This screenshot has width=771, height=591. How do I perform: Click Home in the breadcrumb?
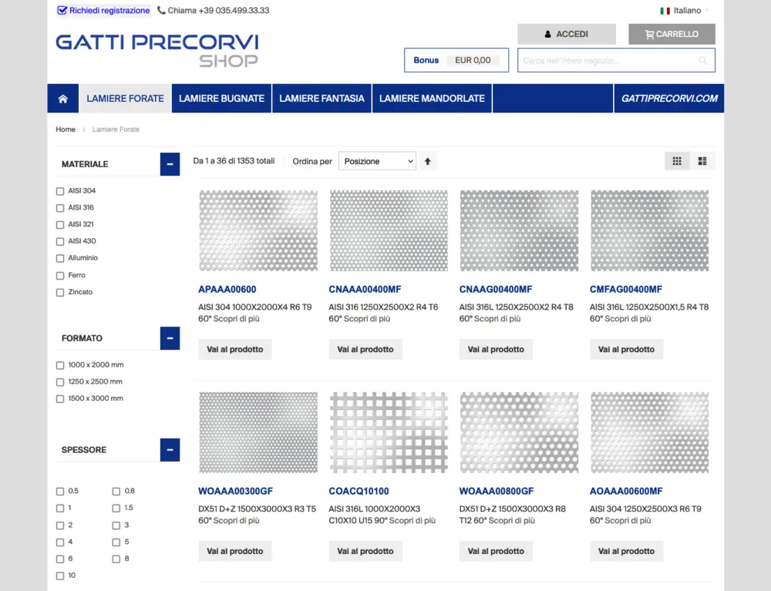tap(66, 129)
